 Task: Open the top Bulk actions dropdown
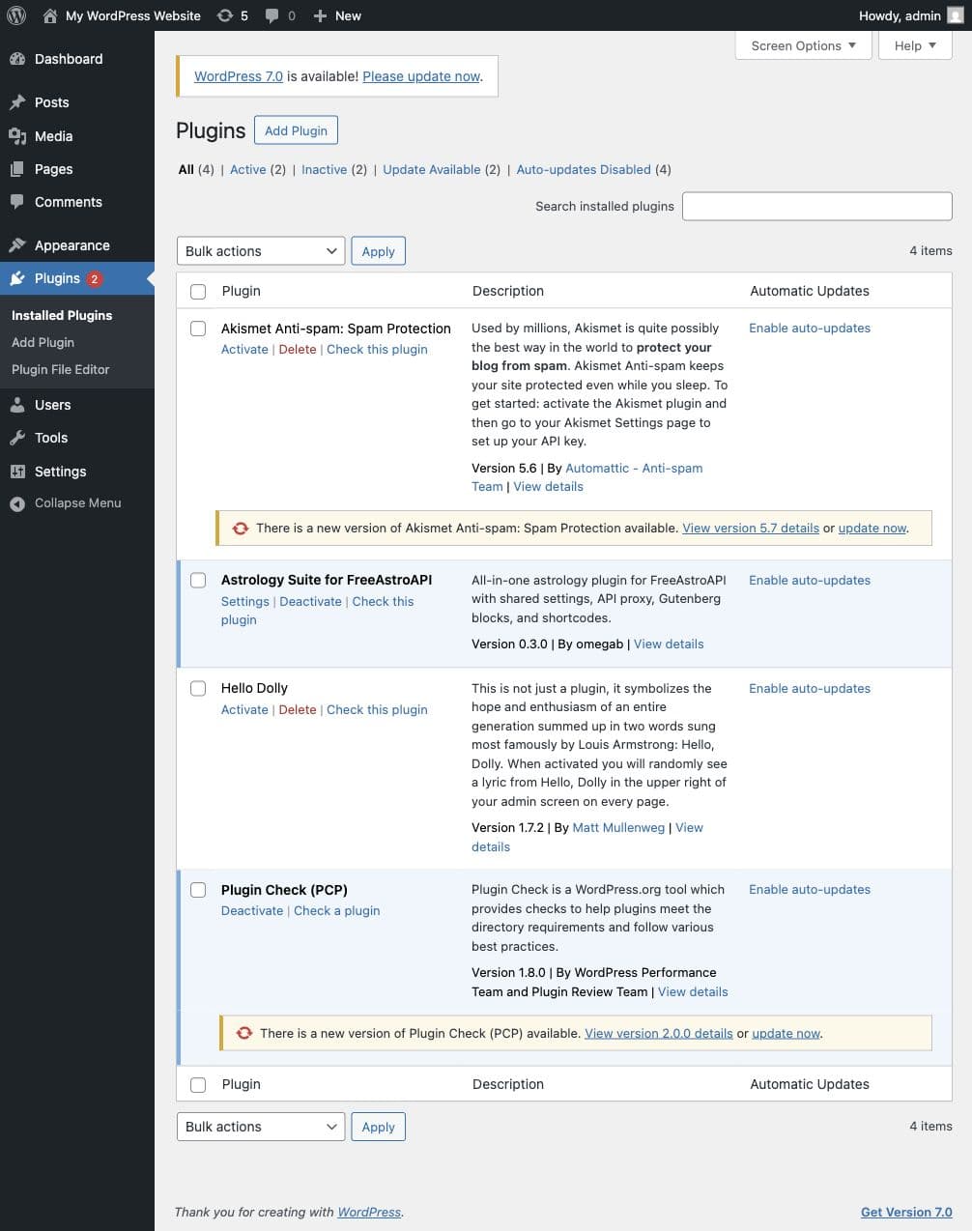click(x=261, y=251)
